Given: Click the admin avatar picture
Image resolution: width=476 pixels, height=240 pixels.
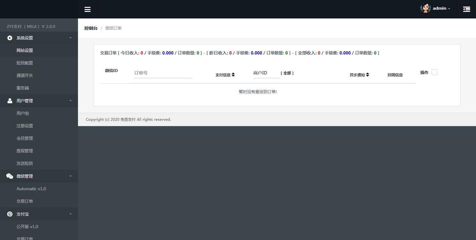Looking at the screenshot, I should click(425, 8).
